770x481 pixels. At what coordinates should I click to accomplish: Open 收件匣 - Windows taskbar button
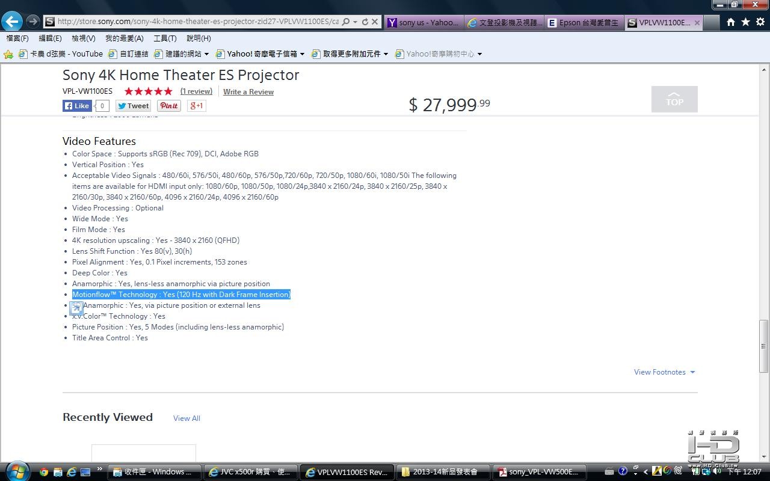coord(153,472)
